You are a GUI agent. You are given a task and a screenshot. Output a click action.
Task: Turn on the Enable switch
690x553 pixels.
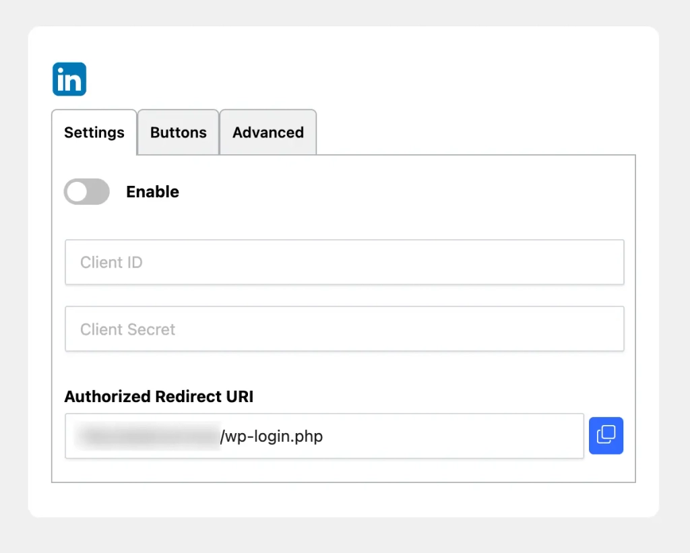click(87, 191)
